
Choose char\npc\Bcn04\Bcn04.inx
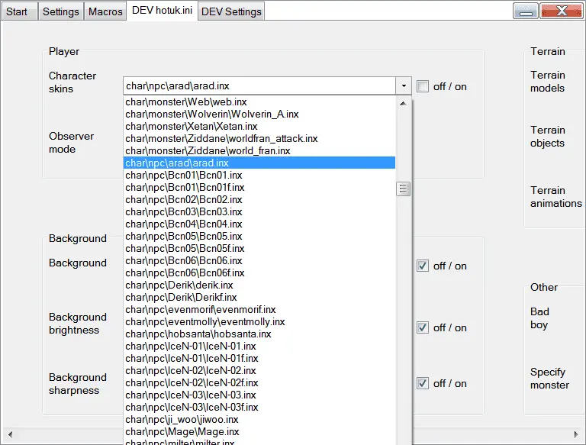pyautogui.click(x=259, y=224)
